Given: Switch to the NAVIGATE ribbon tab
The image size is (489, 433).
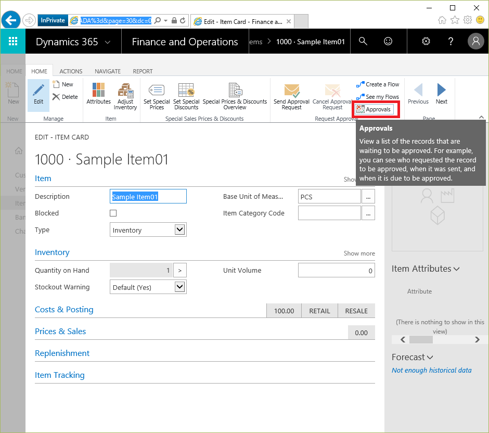Looking at the screenshot, I should (108, 71).
